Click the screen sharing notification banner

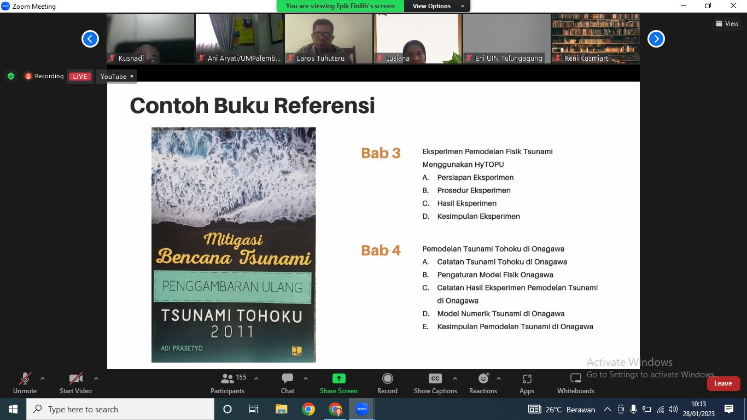click(x=340, y=6)
